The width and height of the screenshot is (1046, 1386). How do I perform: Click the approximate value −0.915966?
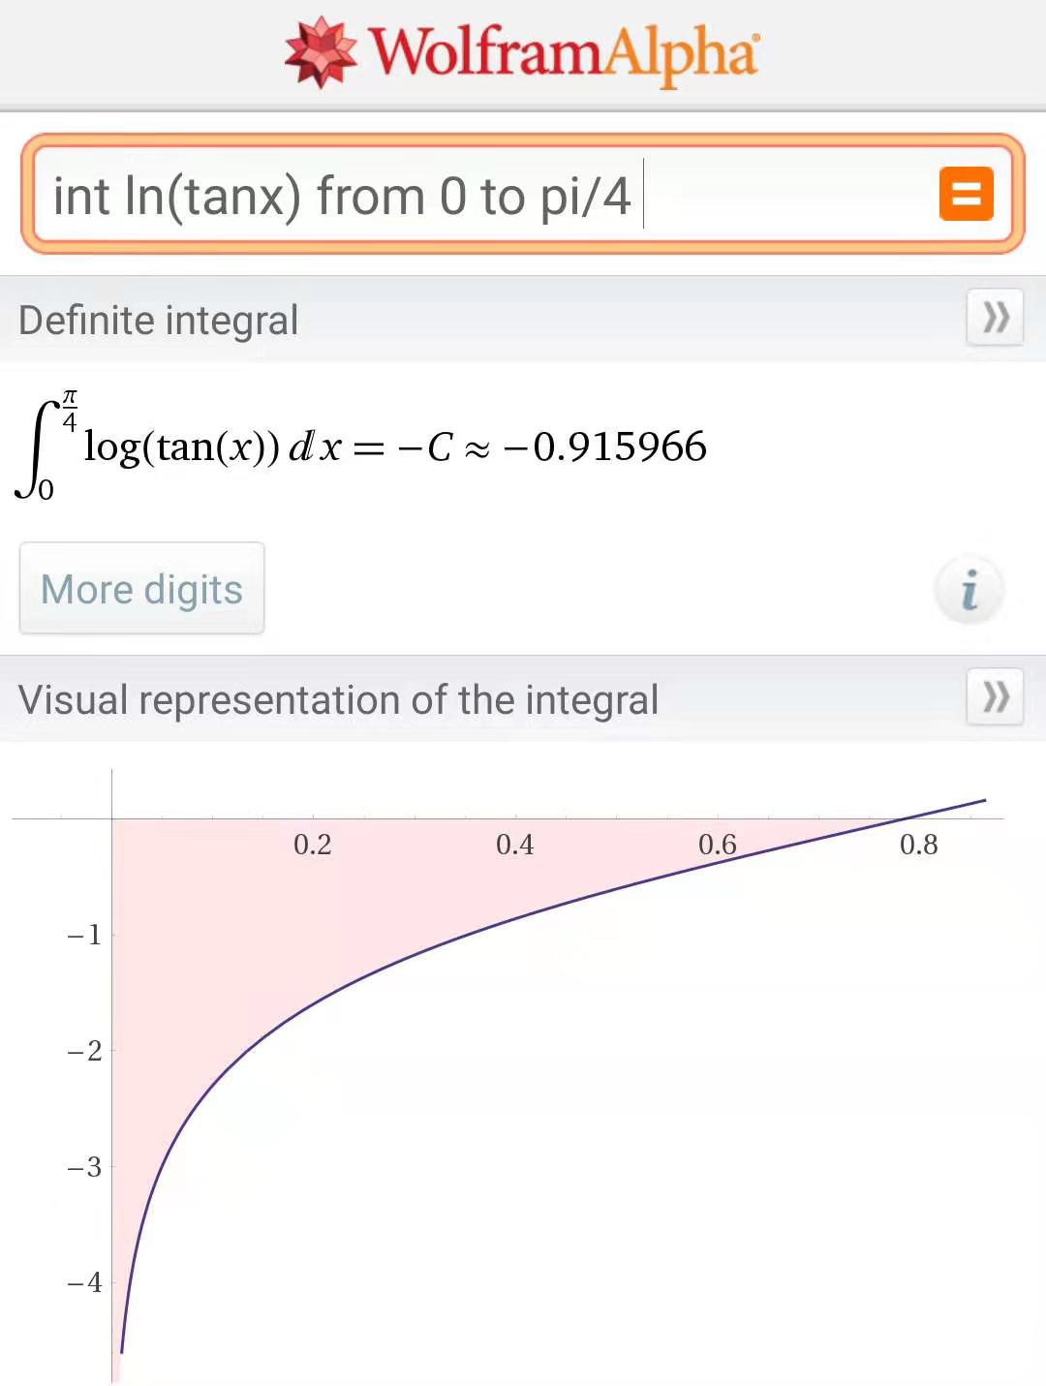(x=605, y=447)
